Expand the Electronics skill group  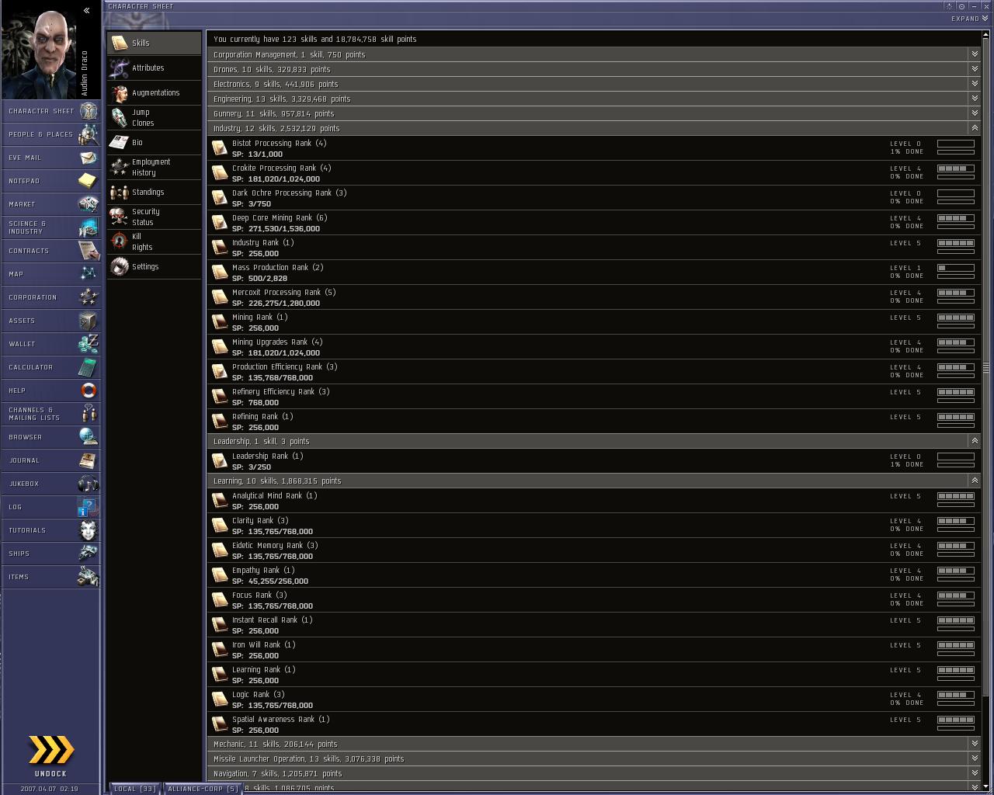[975, 84]
